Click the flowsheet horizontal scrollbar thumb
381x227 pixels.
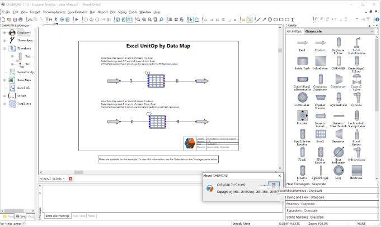(78, 172)
